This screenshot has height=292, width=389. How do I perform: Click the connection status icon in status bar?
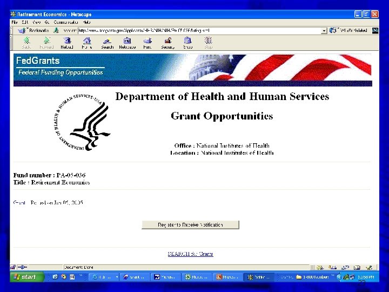22,267
